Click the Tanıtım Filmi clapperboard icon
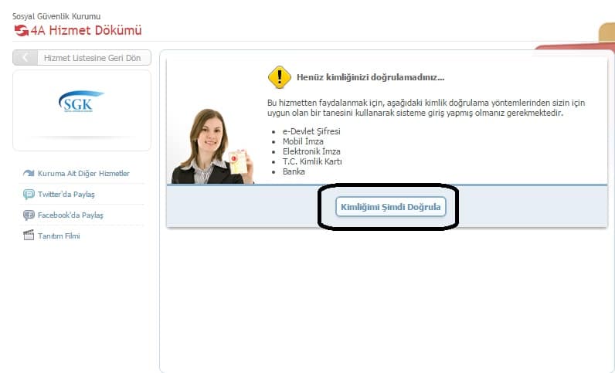 [x=29, y=236]
